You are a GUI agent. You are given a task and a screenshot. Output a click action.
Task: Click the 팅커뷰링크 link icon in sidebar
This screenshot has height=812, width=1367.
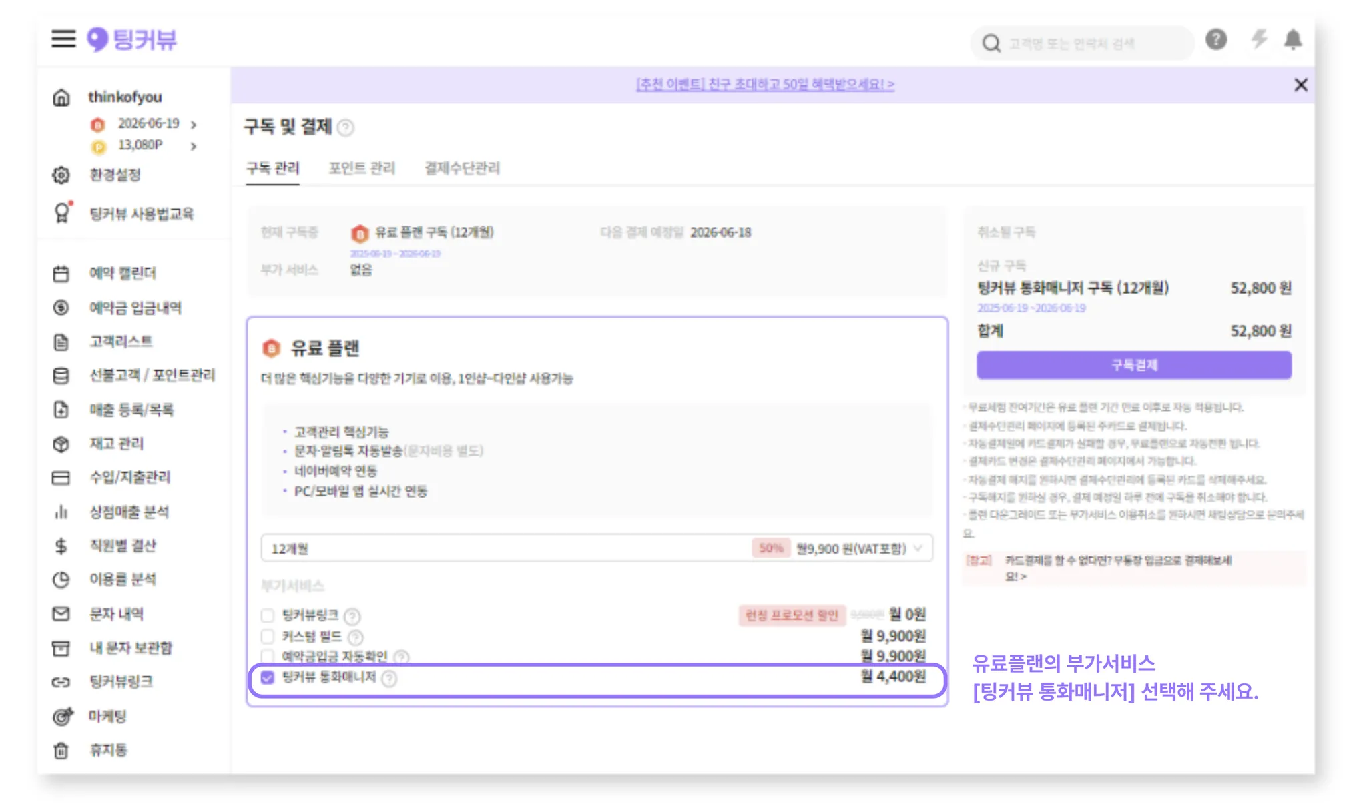[x=61, y=682]
